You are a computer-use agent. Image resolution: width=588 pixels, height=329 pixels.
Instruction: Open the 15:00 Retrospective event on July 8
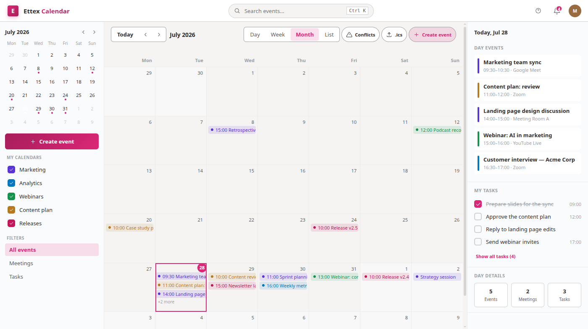232,130
